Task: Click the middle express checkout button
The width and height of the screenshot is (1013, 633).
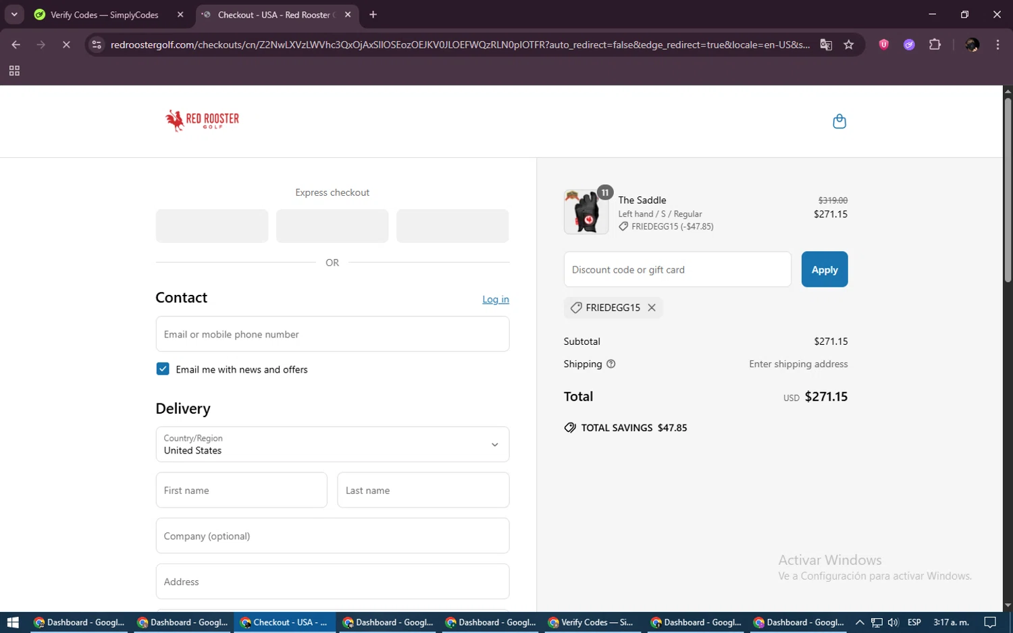Action: click(332, 226)
